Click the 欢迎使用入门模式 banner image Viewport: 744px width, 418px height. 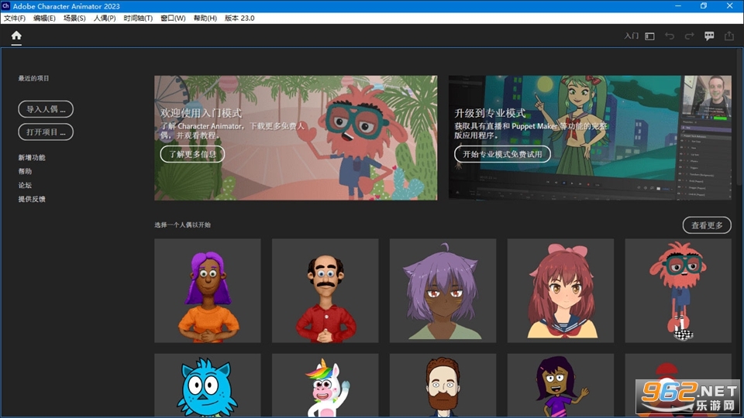click(295, 138)
